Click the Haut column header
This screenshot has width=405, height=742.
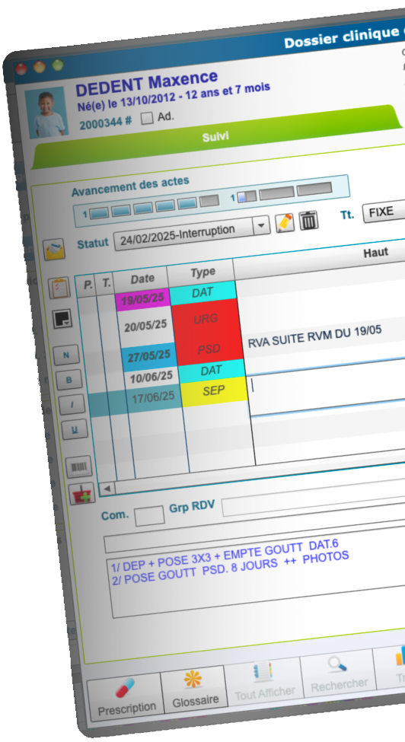click(375, 252)
